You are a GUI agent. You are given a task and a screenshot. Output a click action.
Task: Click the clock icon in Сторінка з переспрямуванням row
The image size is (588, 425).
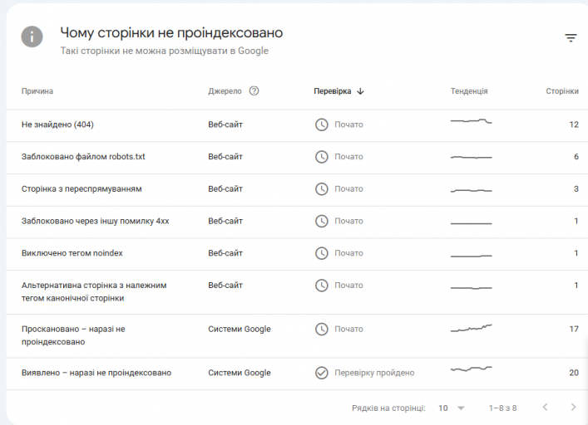click(x=321, y=189)
